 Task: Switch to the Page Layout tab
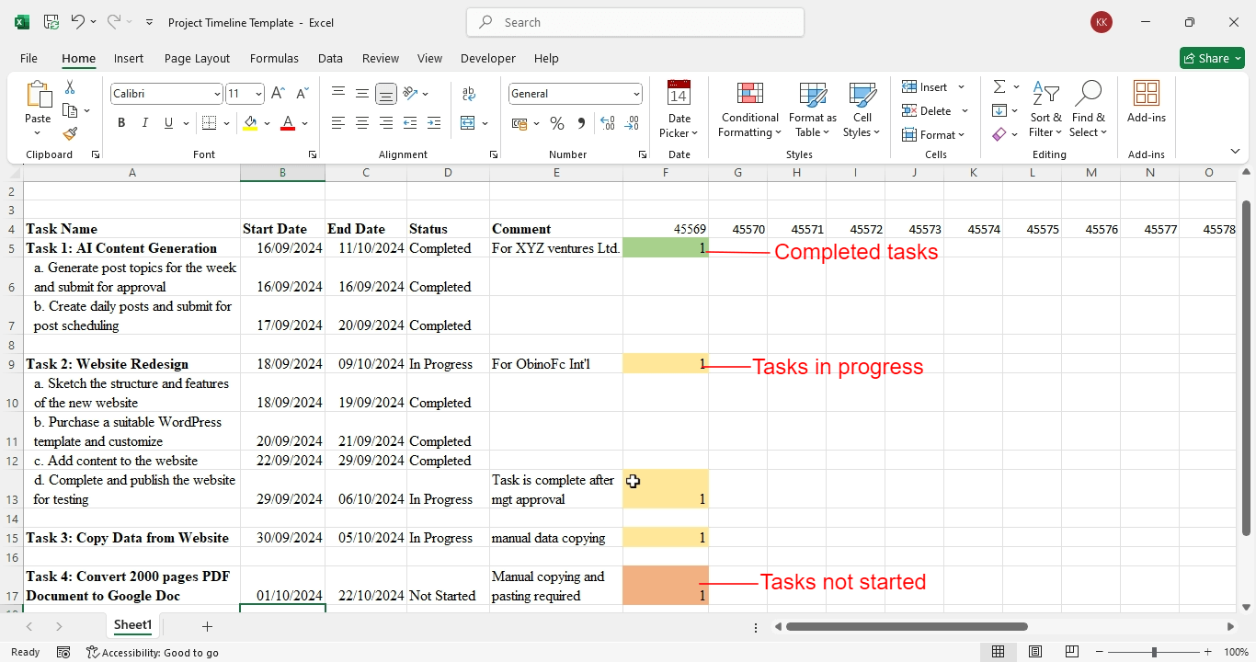pos(197,58)
